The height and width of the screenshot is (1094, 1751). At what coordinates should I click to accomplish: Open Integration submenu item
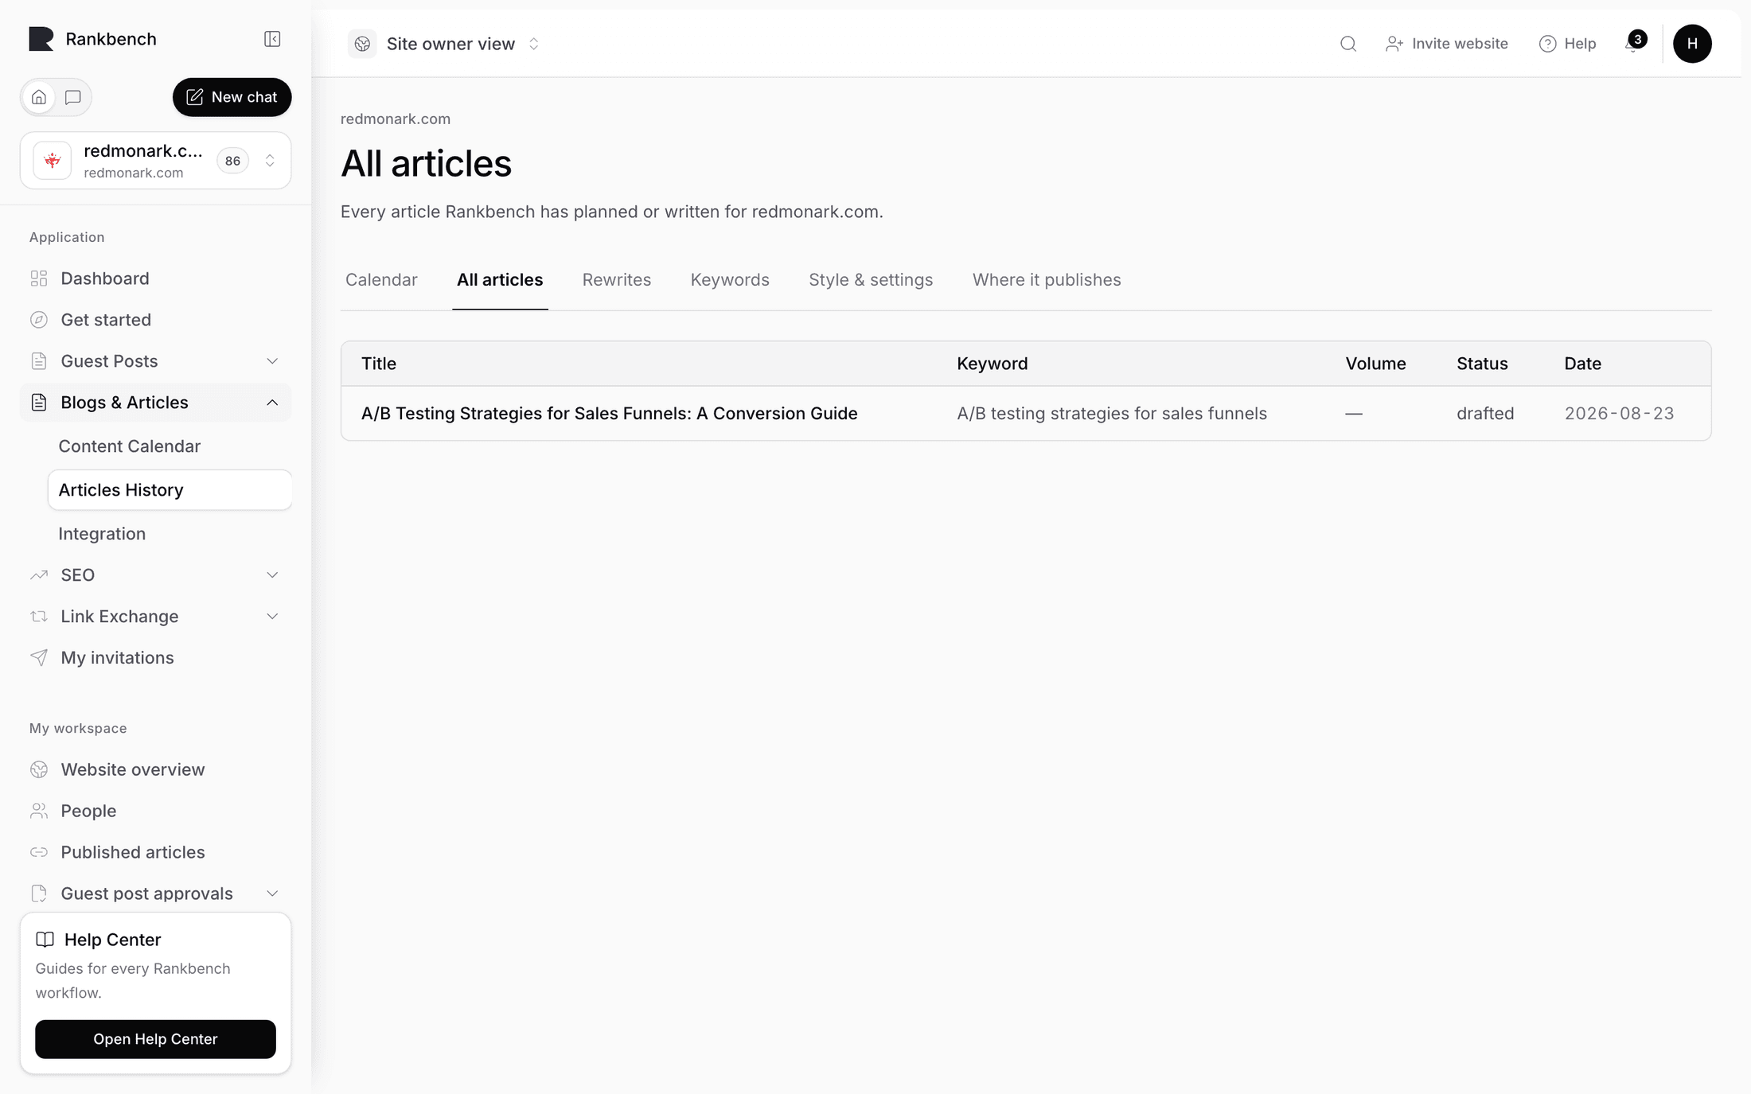(170, 534)
